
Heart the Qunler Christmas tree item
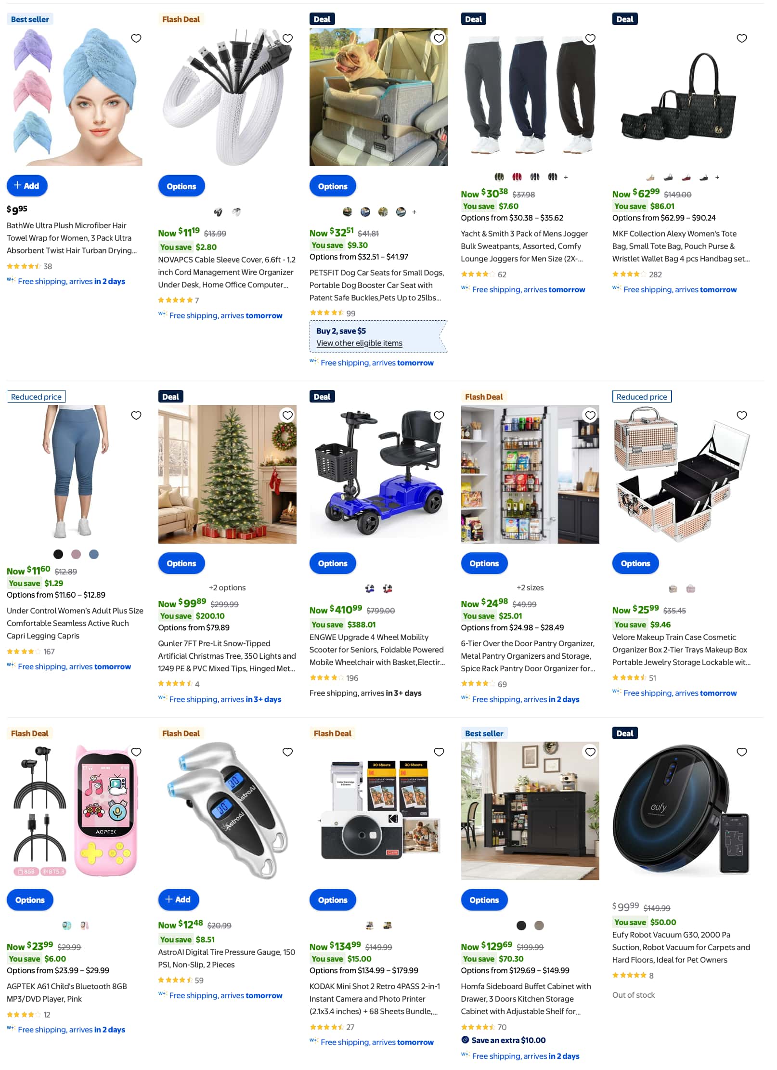[x=287, y=416]
